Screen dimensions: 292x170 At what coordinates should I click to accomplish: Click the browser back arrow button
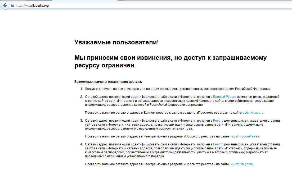pyautogui.click(x=5, y=5)
